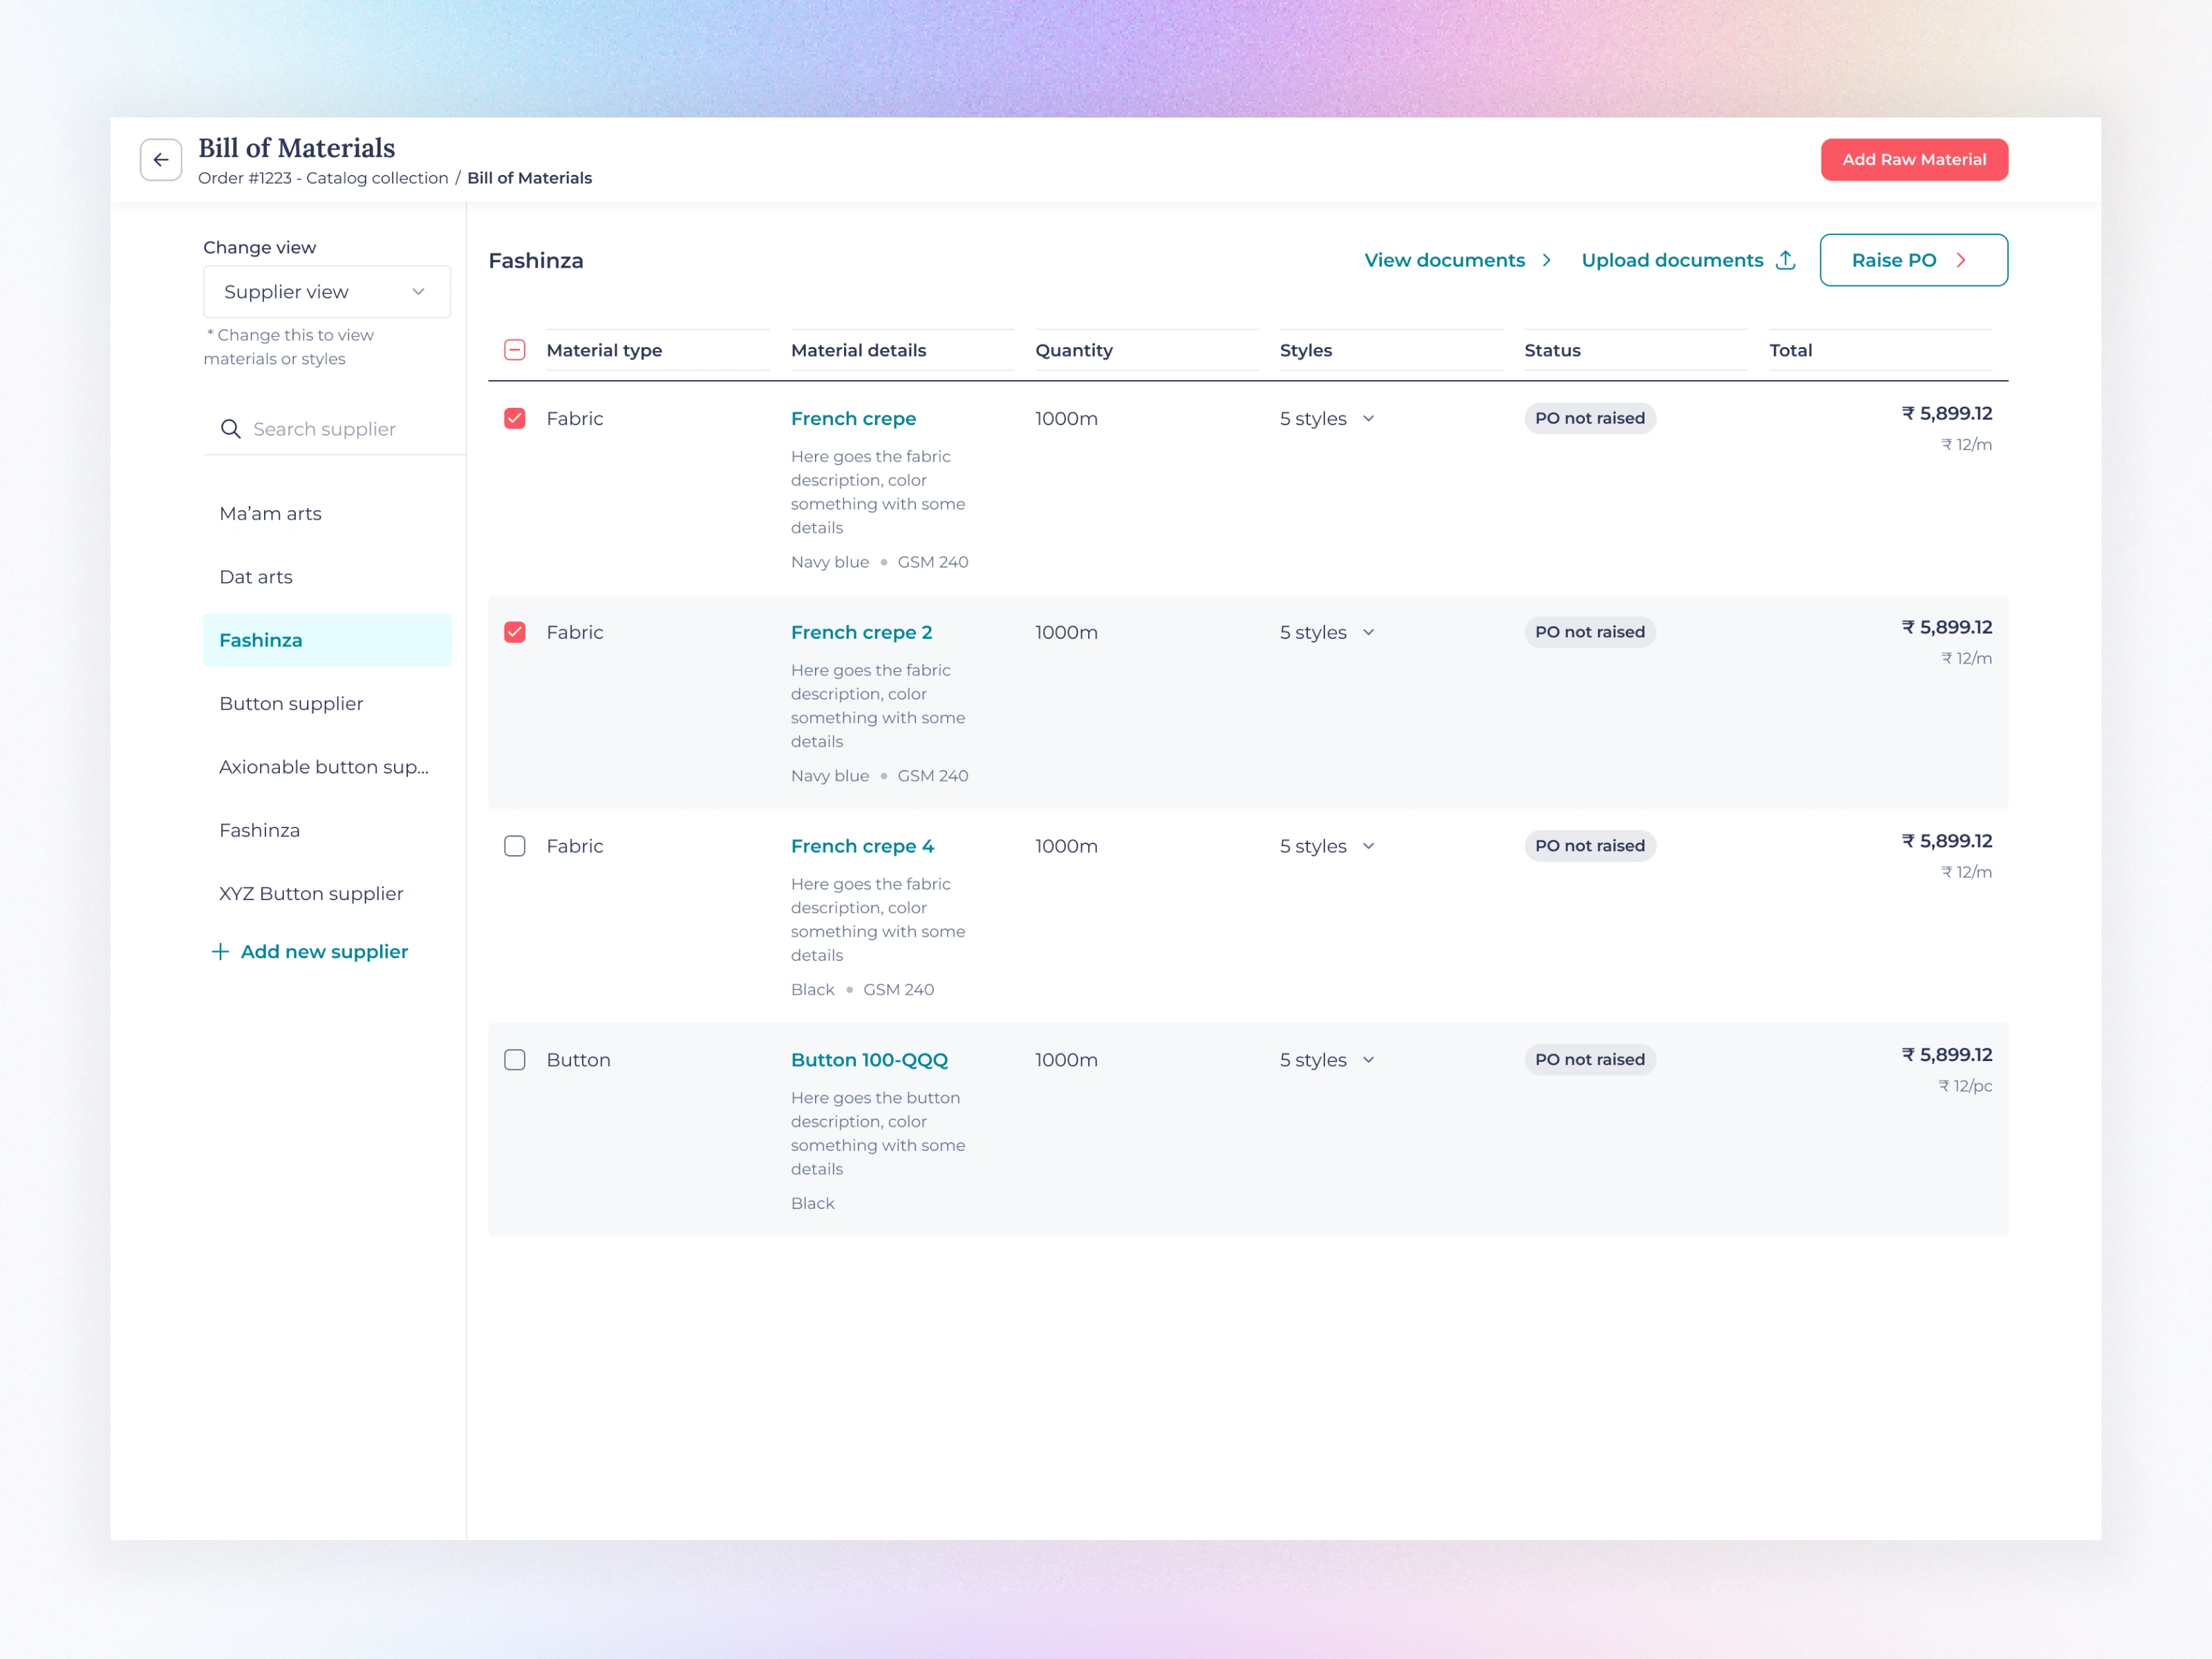Screen dimensions: 2212x1659
Task: Click the plus icon for new supplier
Action: coord(220,951)
